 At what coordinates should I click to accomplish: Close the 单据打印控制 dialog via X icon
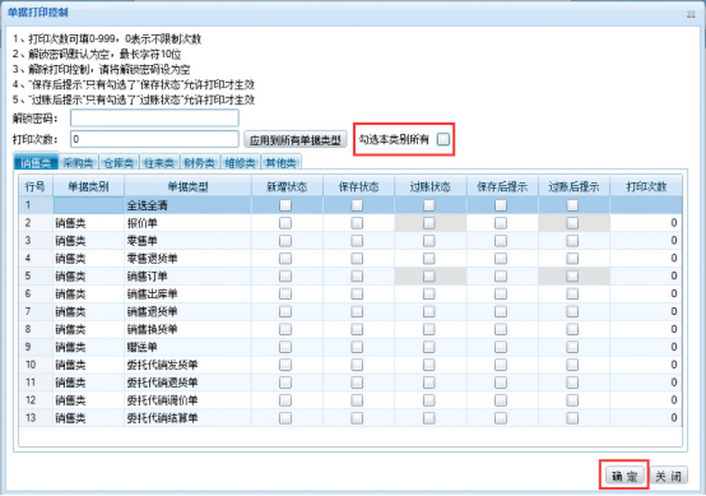tap(691, 14)
